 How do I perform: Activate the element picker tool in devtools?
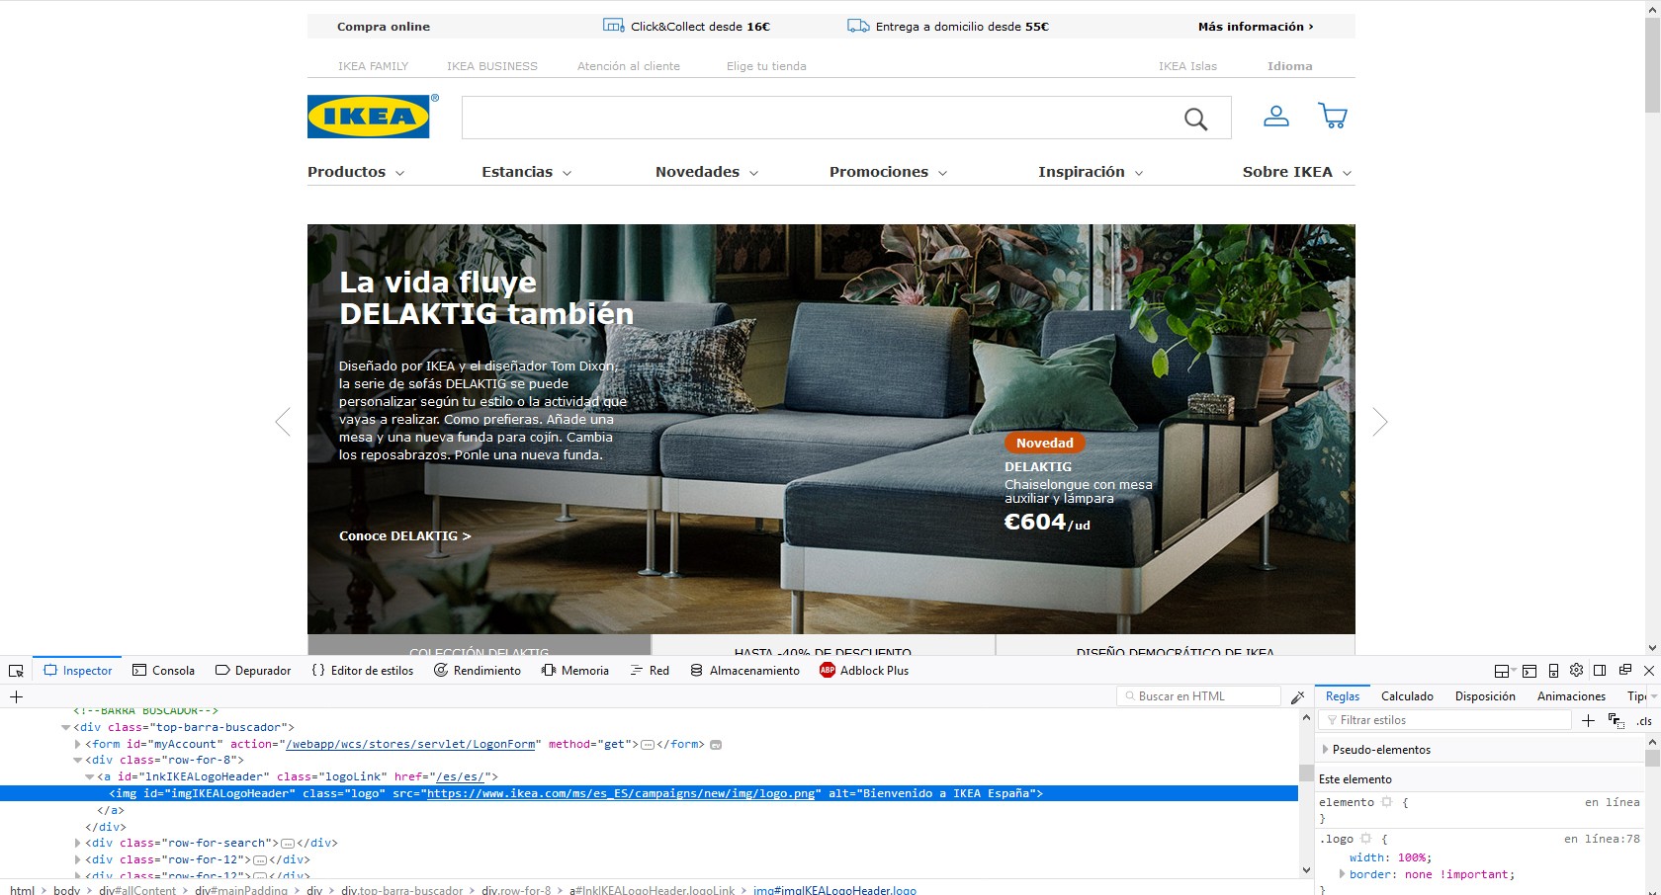coord(16,671)
